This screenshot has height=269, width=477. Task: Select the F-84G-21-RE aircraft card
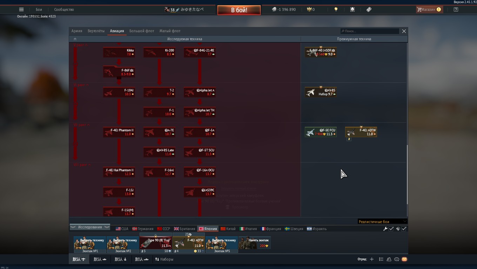click(200, 52)
